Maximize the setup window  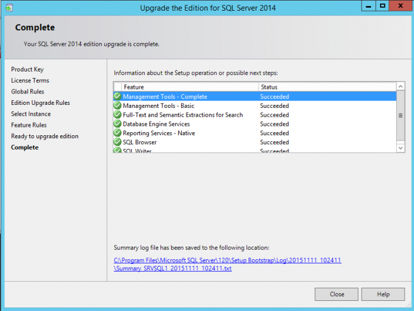point(382,6)
